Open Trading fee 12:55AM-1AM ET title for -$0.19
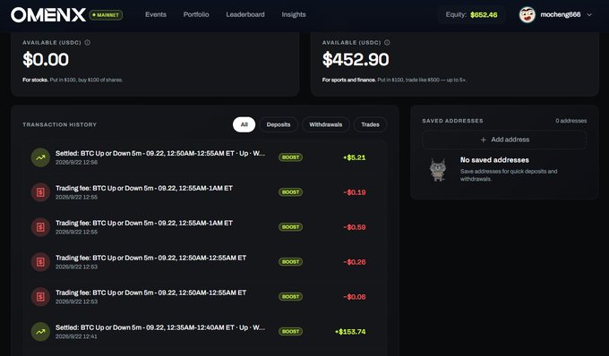Viewport: 609px width, 356px height. click(x=144, y=188)
